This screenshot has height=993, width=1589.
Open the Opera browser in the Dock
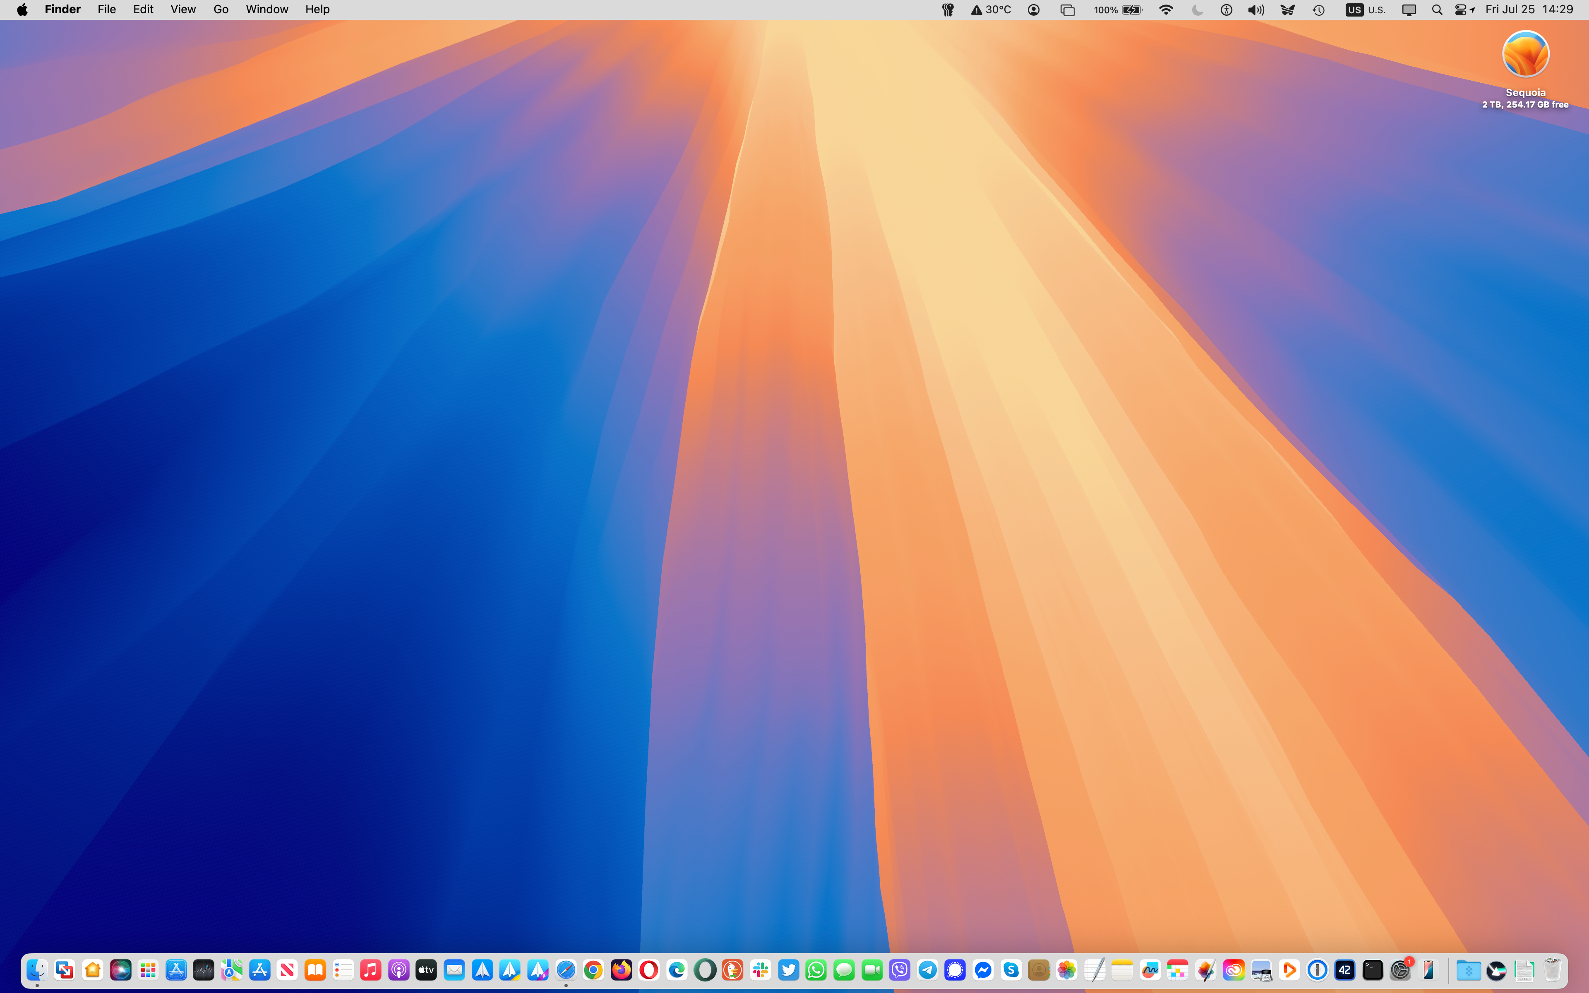coord(649,970)
